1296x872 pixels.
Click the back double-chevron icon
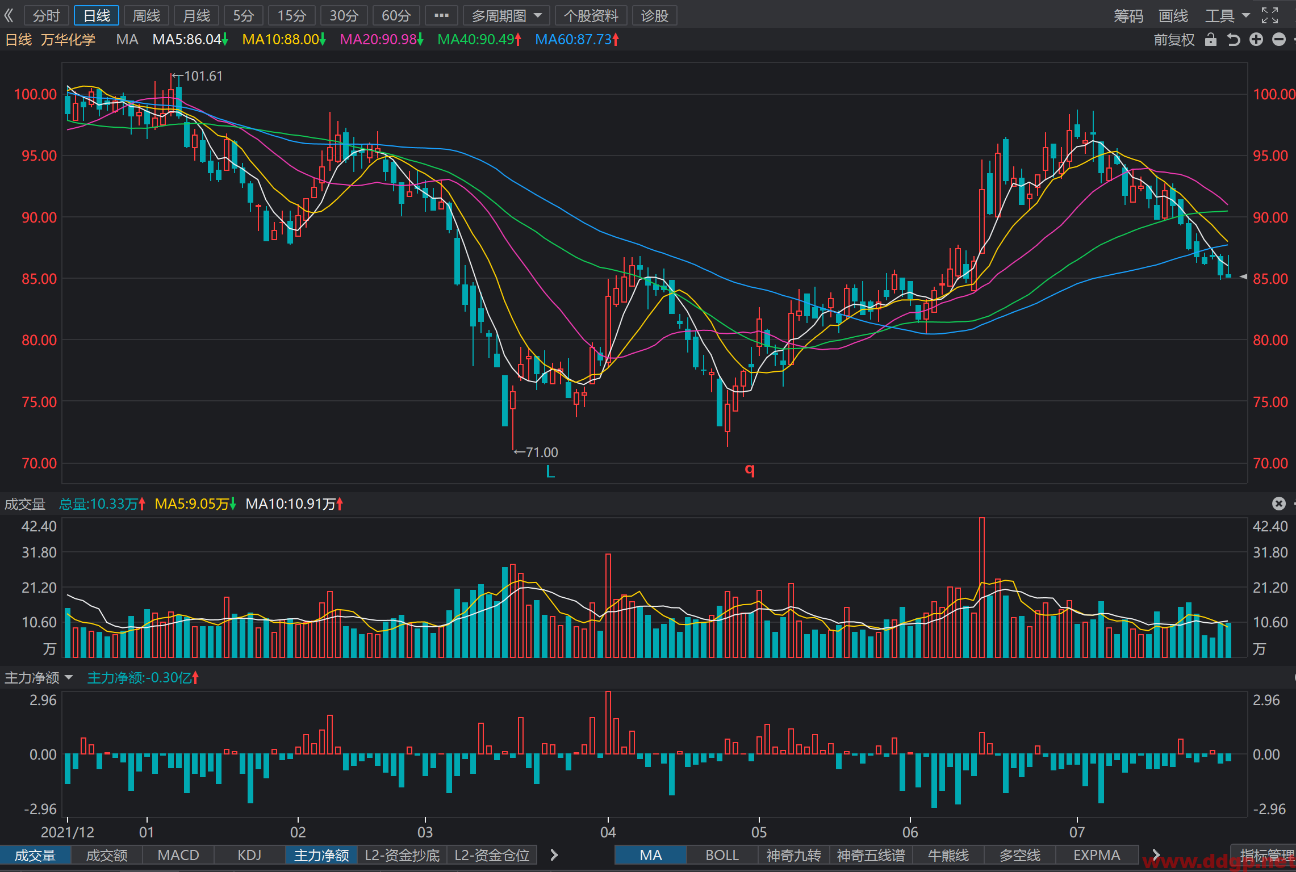pyautogui.click(x=9, y=15)
